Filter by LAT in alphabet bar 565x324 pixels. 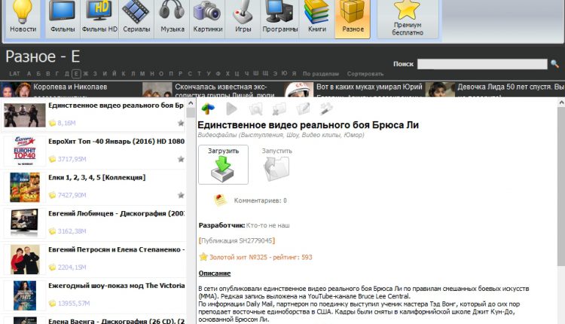tap(15, 74)
